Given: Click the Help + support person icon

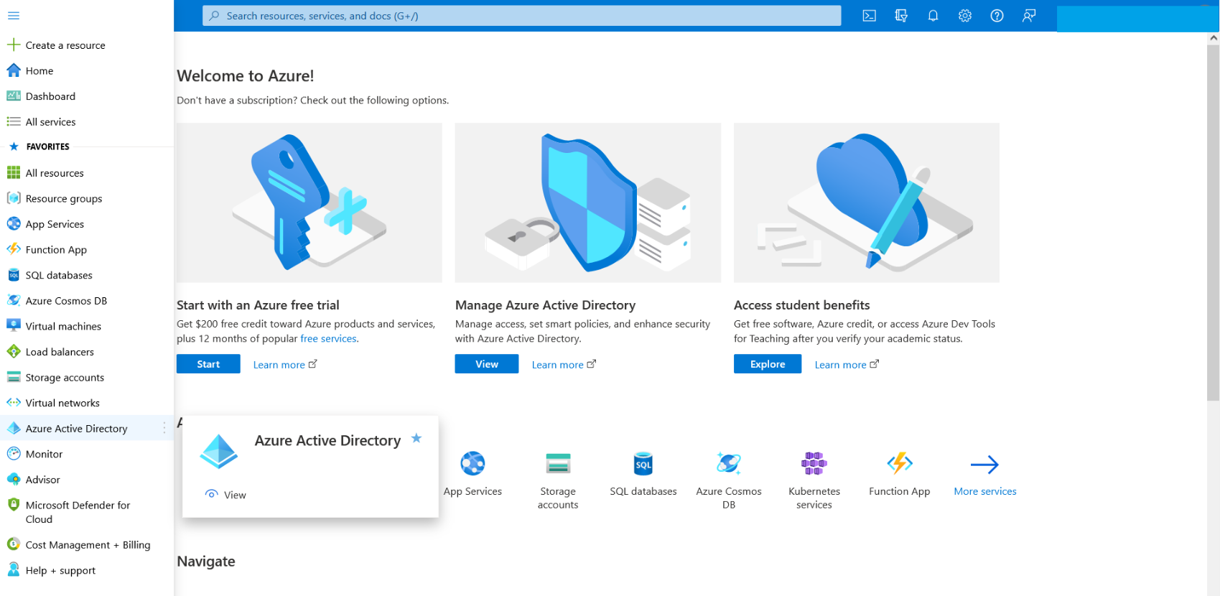Looking at the screenshot, I should pos(14,570).
